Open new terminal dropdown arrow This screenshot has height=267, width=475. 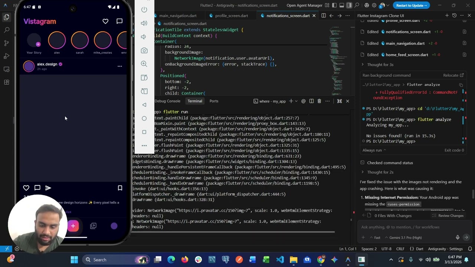coord(296,101)
